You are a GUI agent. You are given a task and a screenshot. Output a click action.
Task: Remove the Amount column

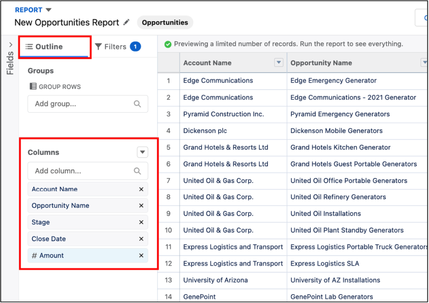coord(141,255)
